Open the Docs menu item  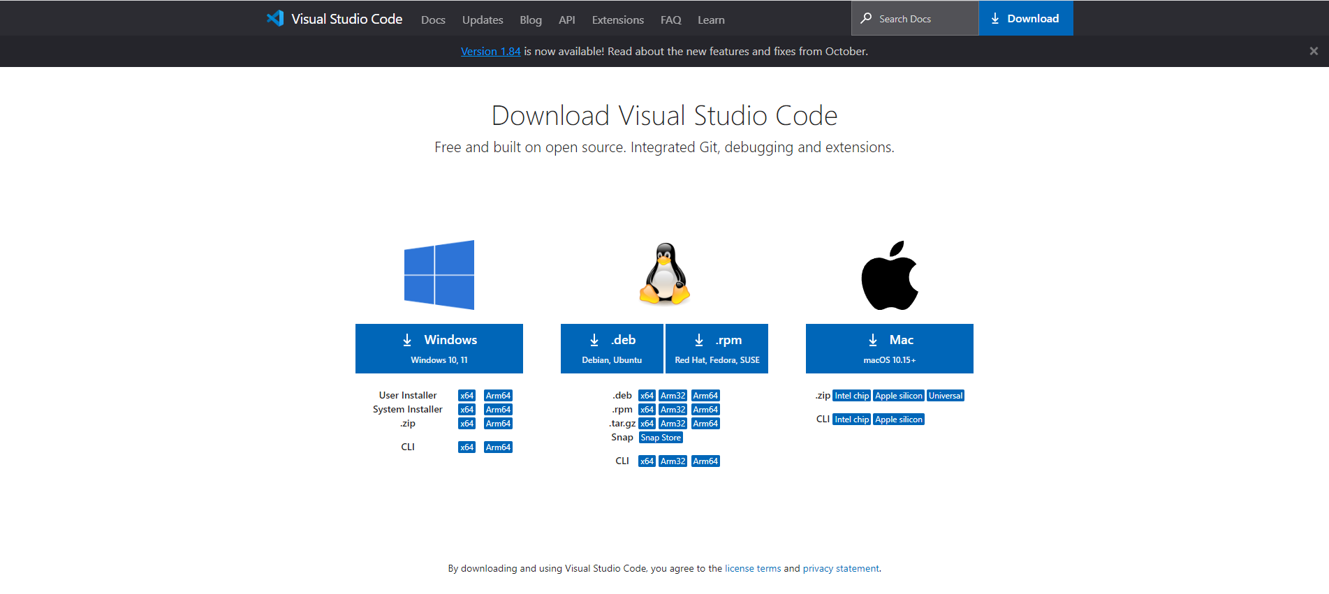tap(433, 20)
